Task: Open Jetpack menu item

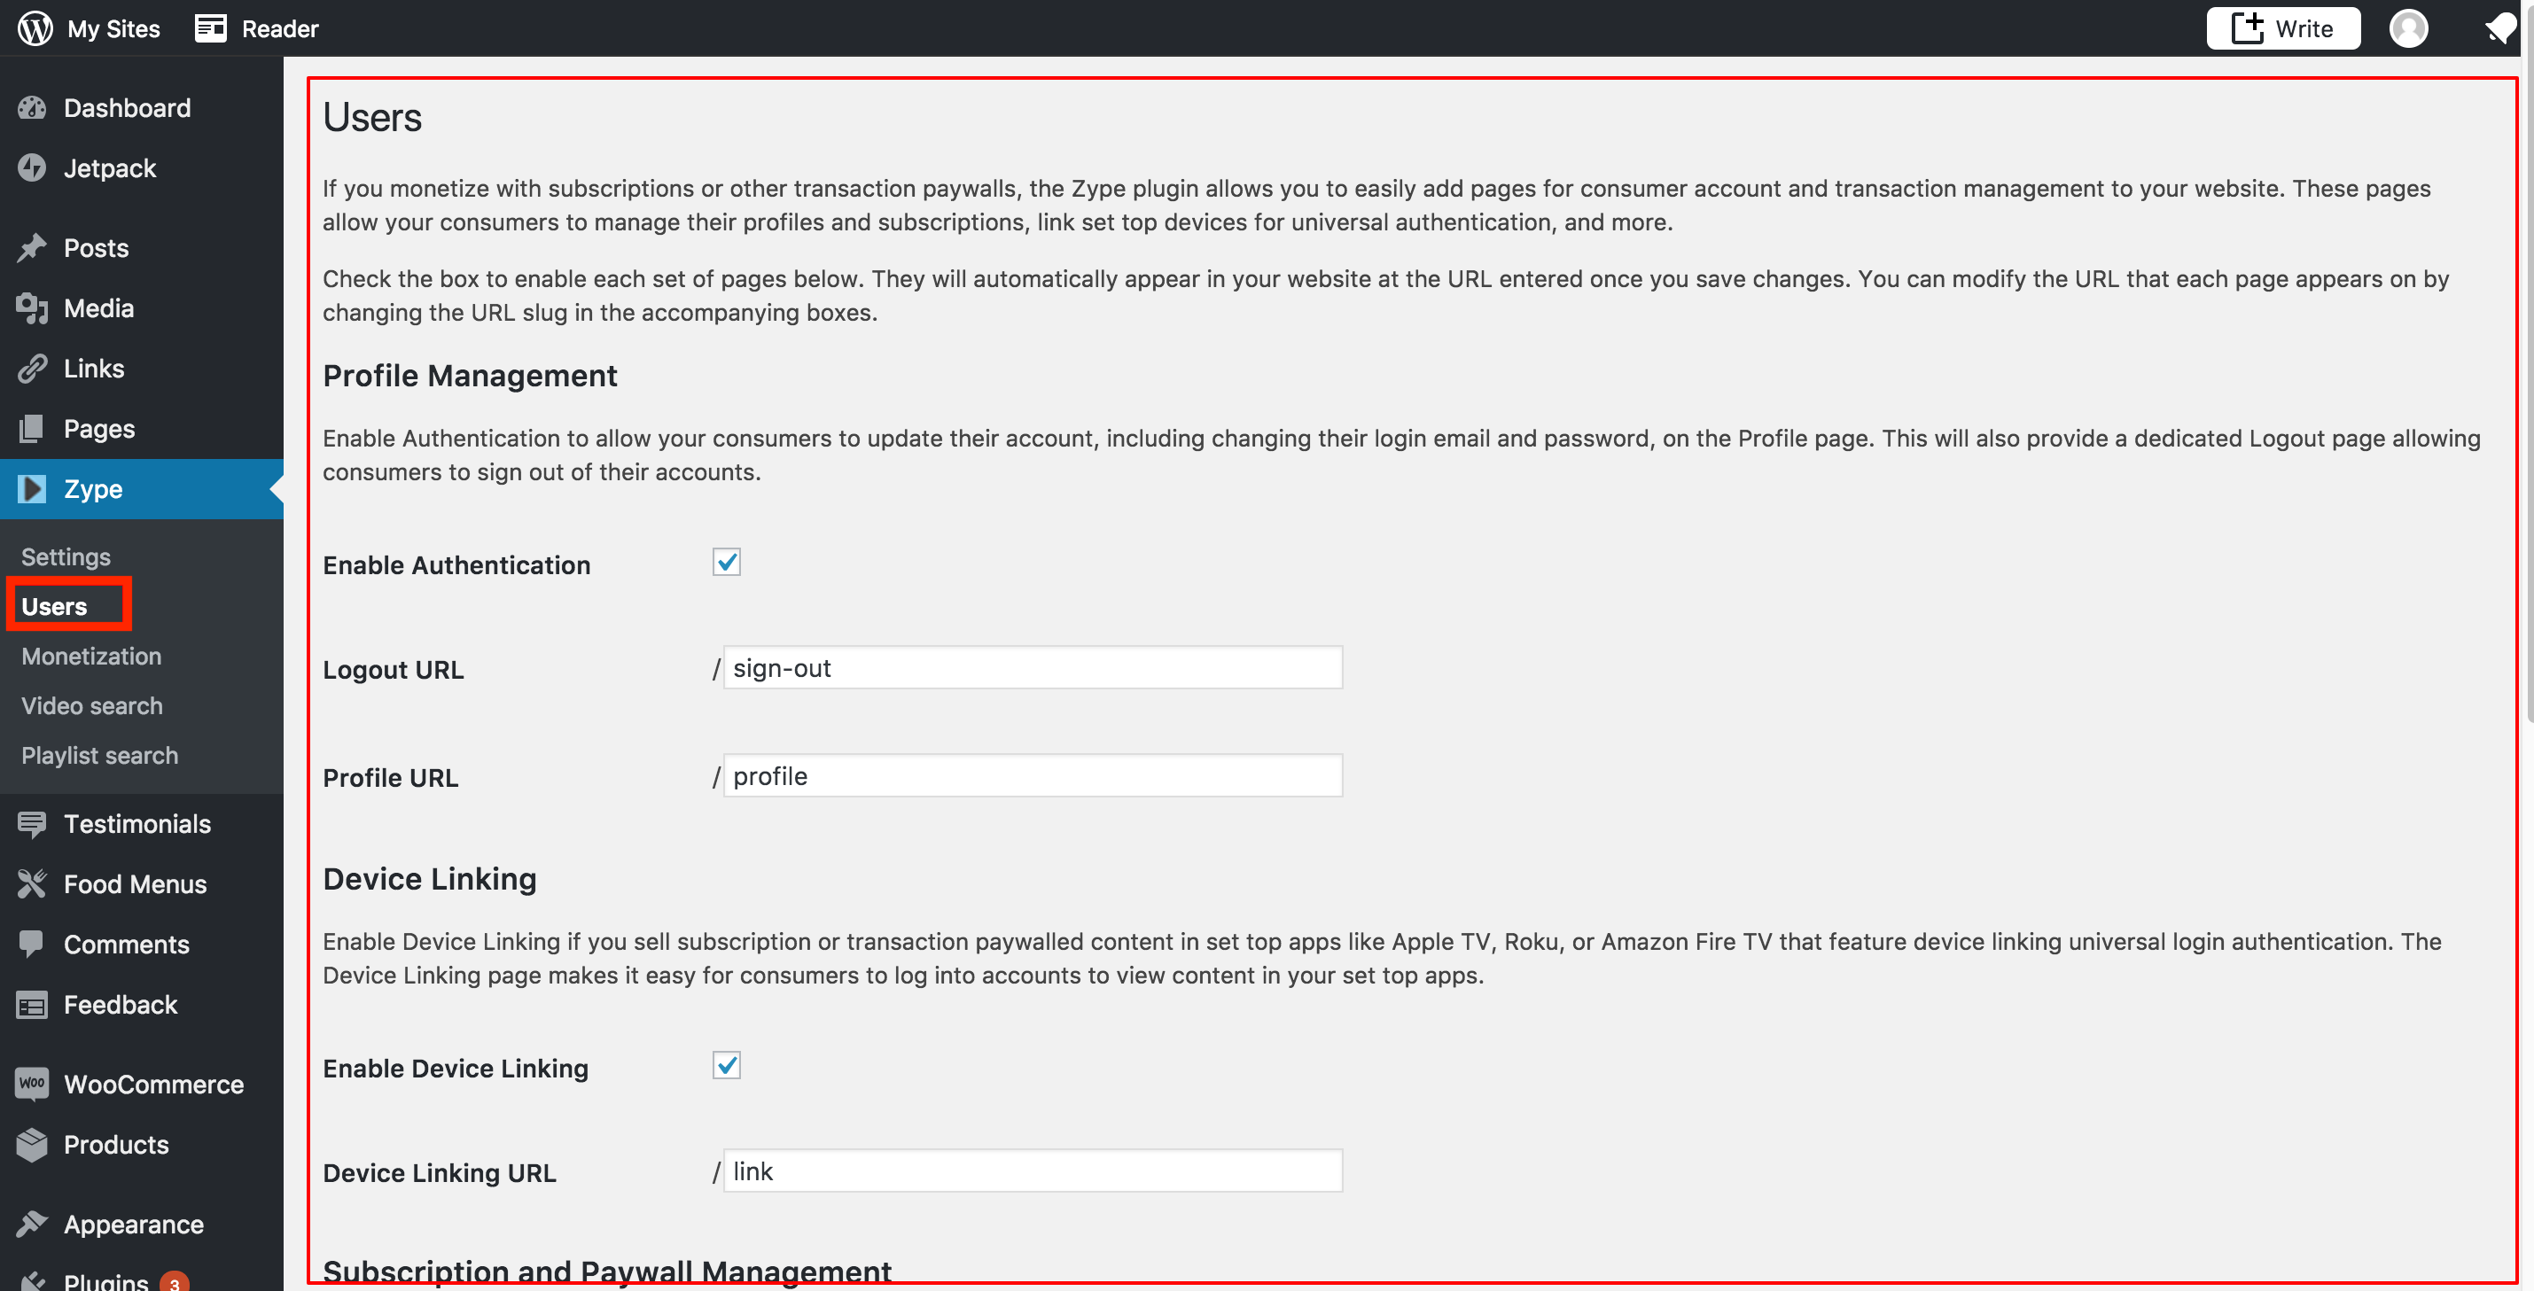Action: [x=142, y=168]
